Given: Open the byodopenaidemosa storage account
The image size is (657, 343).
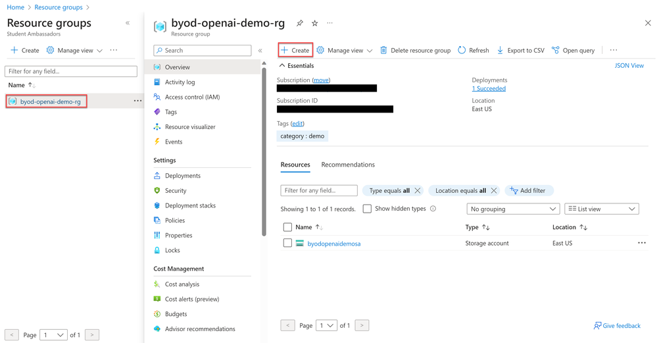Looking at the screenshot, I should (x=334, y=244).
